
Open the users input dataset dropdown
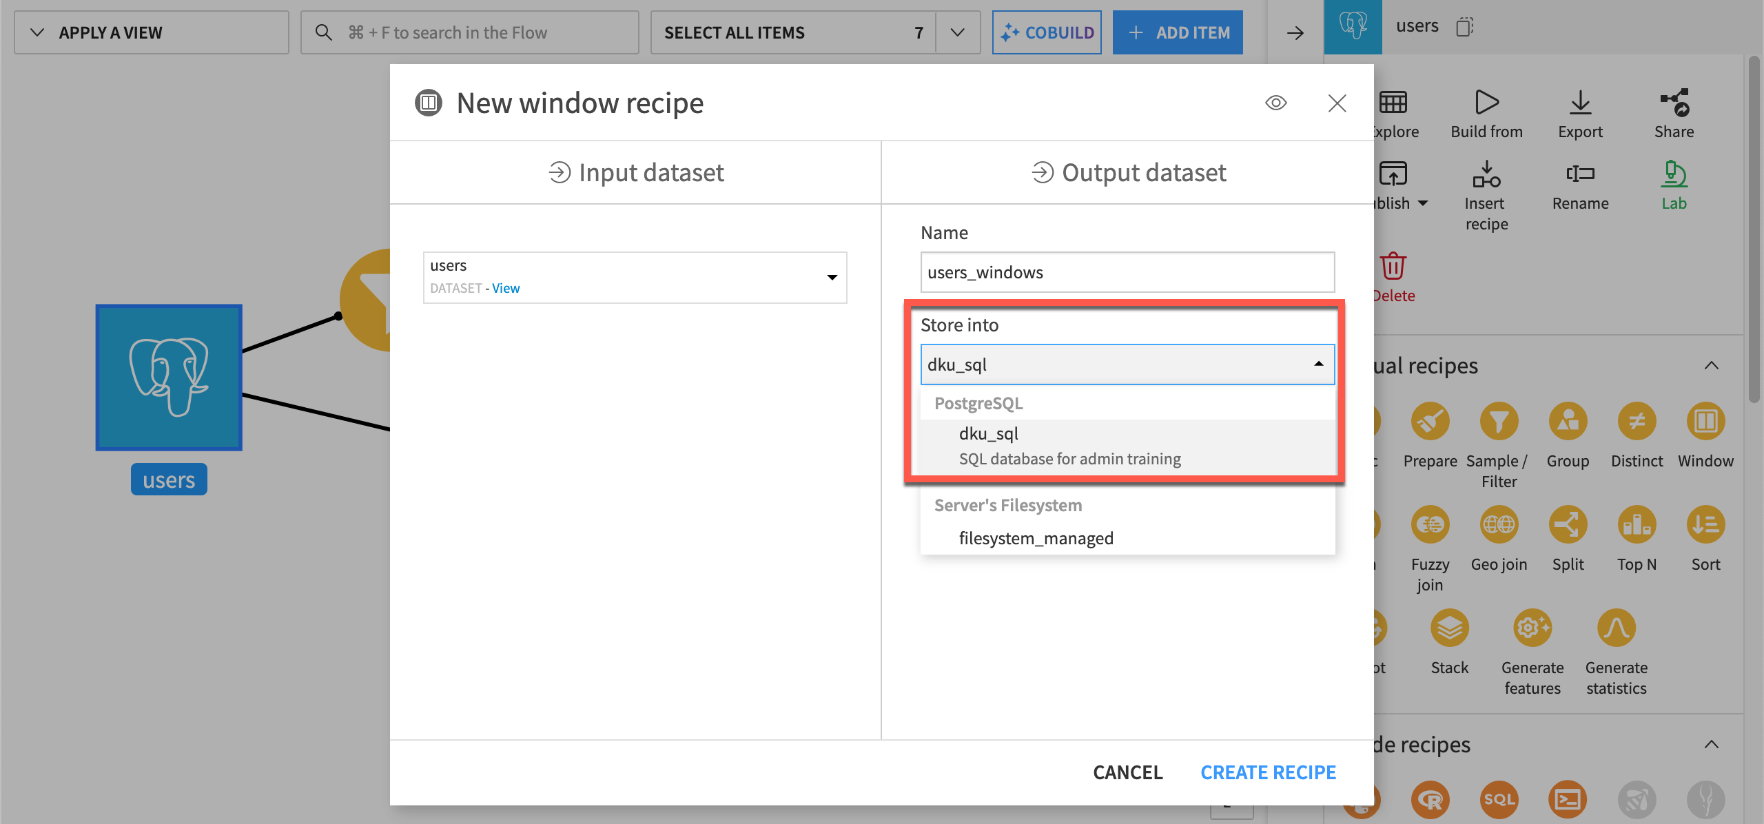[635, 277]
